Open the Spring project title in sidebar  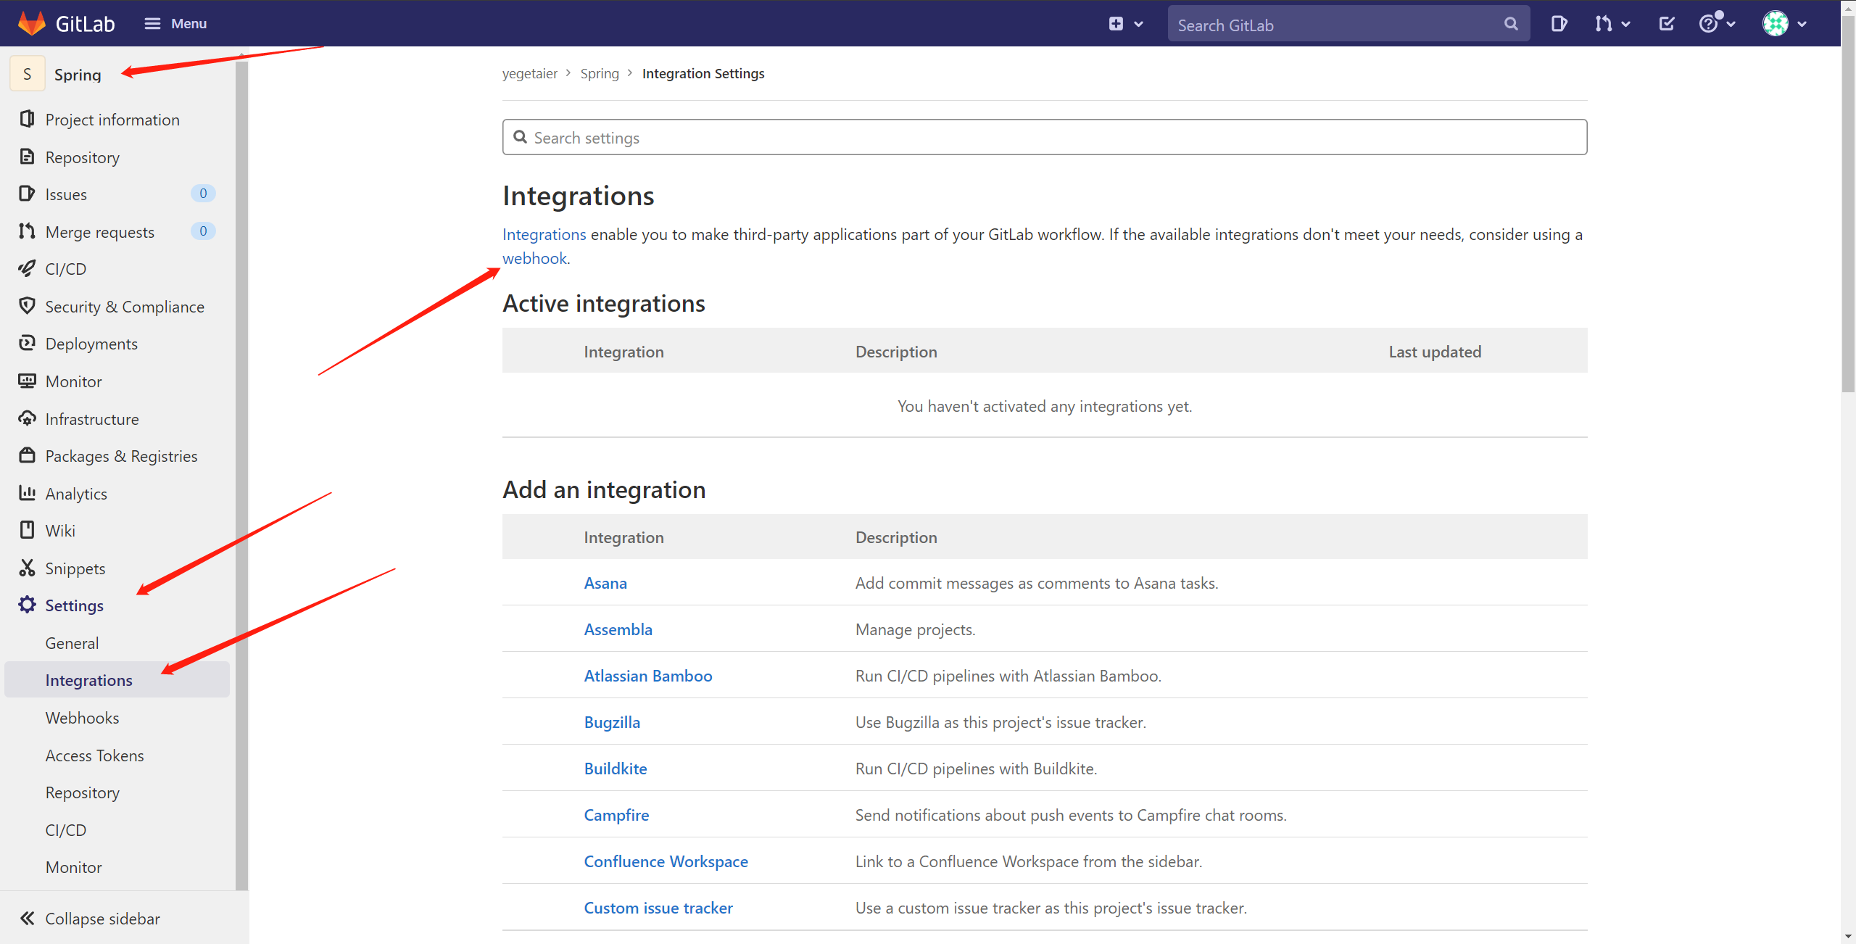78,75
